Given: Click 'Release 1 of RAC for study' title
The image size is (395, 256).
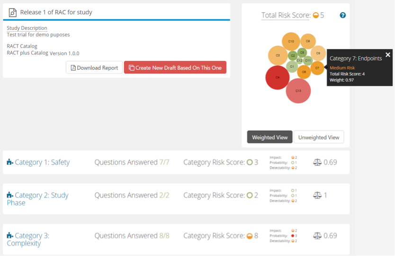Looking at the screenshot, I should coord(56,12).
